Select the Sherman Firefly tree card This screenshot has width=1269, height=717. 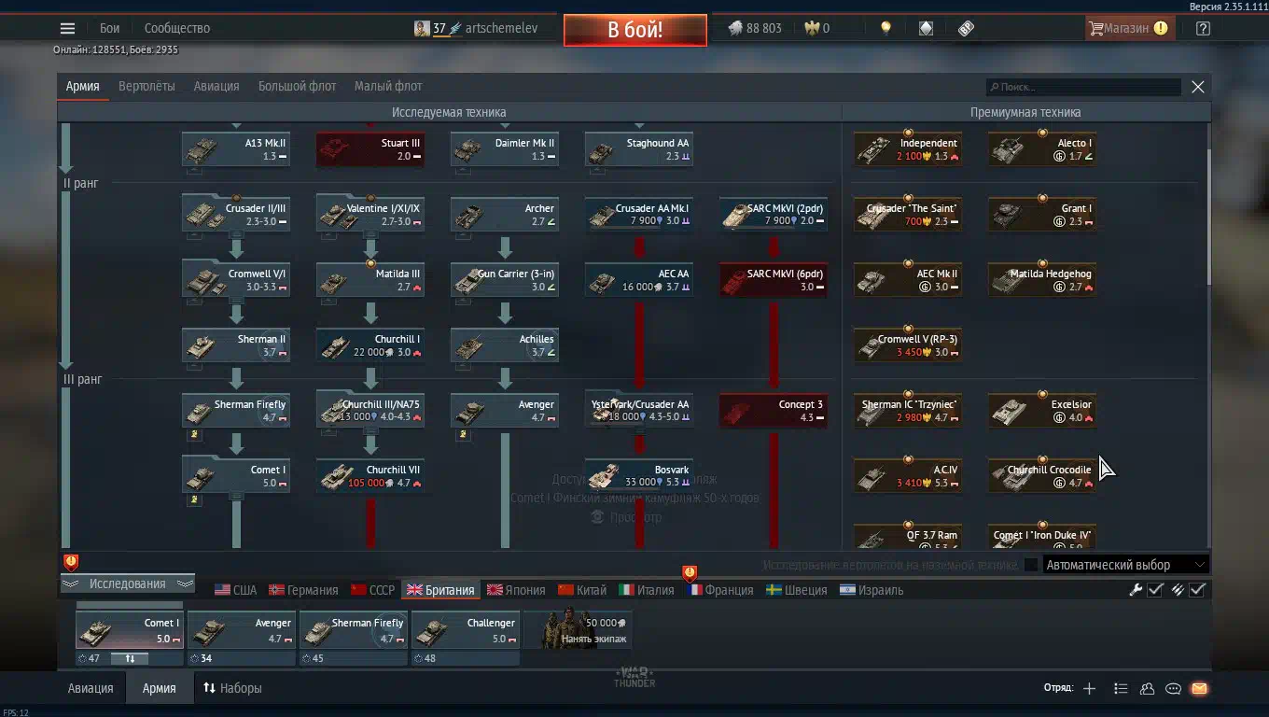pyautogui.click(x=236, y=410)
